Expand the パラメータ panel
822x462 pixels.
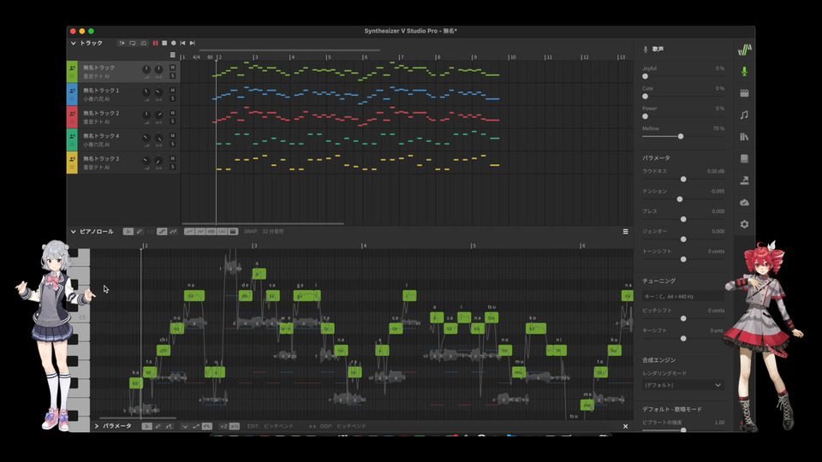pos(97,426)
